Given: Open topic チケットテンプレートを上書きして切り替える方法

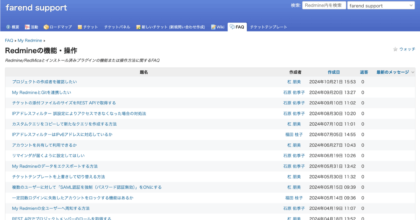Looking at the screenshot, I should [58, 177].
